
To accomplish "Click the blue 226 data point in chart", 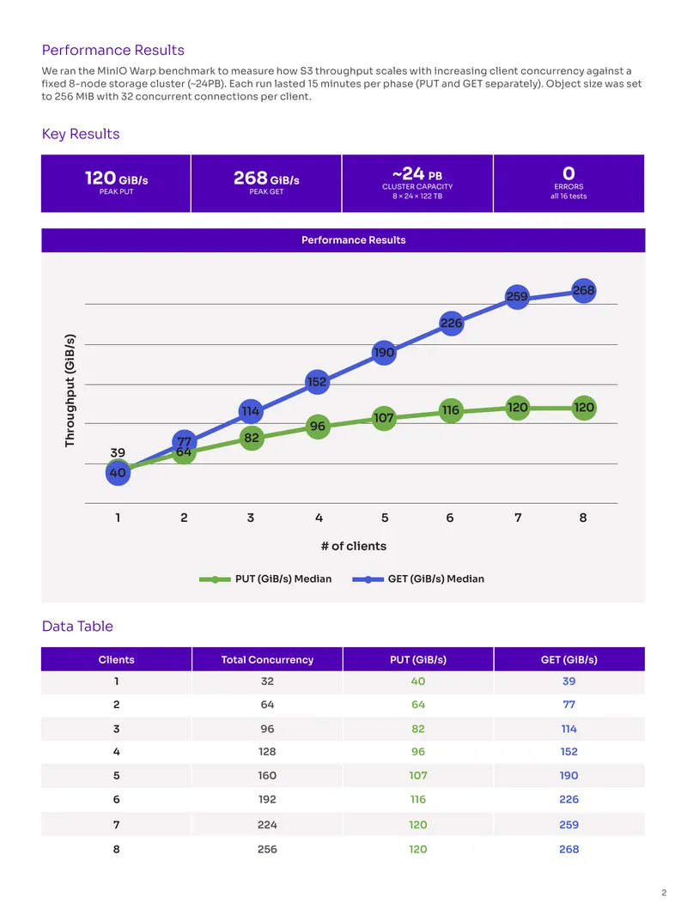I will point(451,324).
